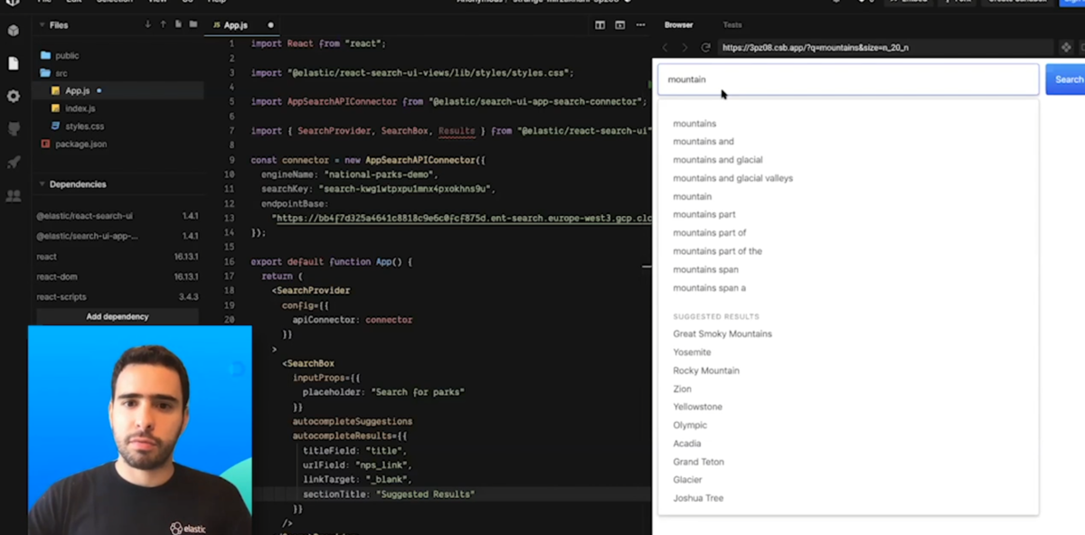Click the search box containing 'mountain'
The width and height of the screenshot is (1085, 535).
tap(848, 80)
